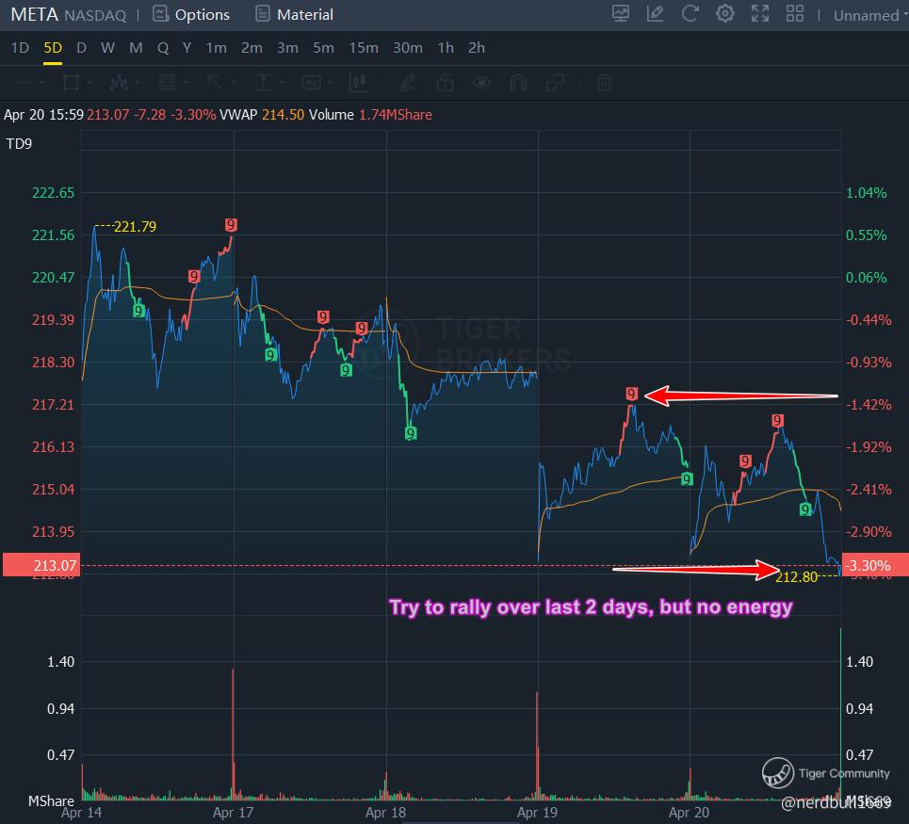Click the 1.04% right axis label
The height and width of the screenshot is (824, 909).
coord(866,192)
